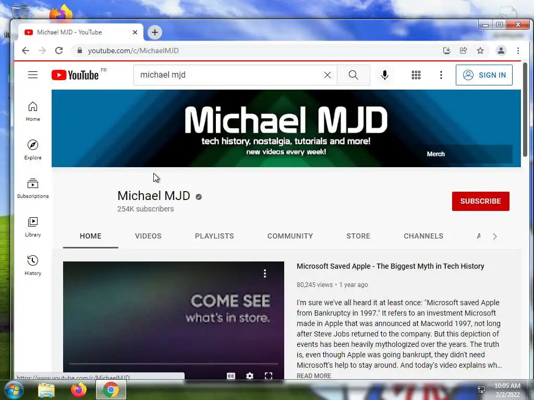The width and height of the screenshot is (534, 400).
Task: Click the magnifier search button
Action: point(353,75)
